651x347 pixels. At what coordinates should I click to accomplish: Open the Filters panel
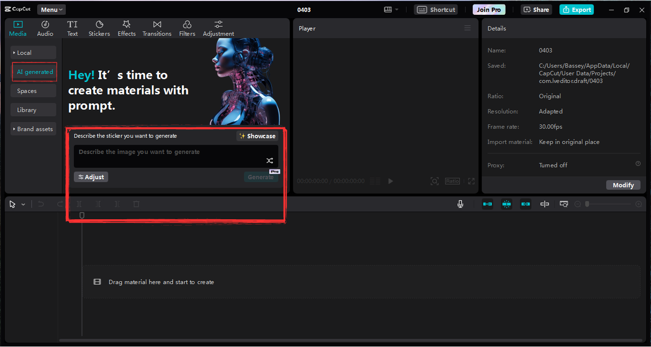click(187, 28)
